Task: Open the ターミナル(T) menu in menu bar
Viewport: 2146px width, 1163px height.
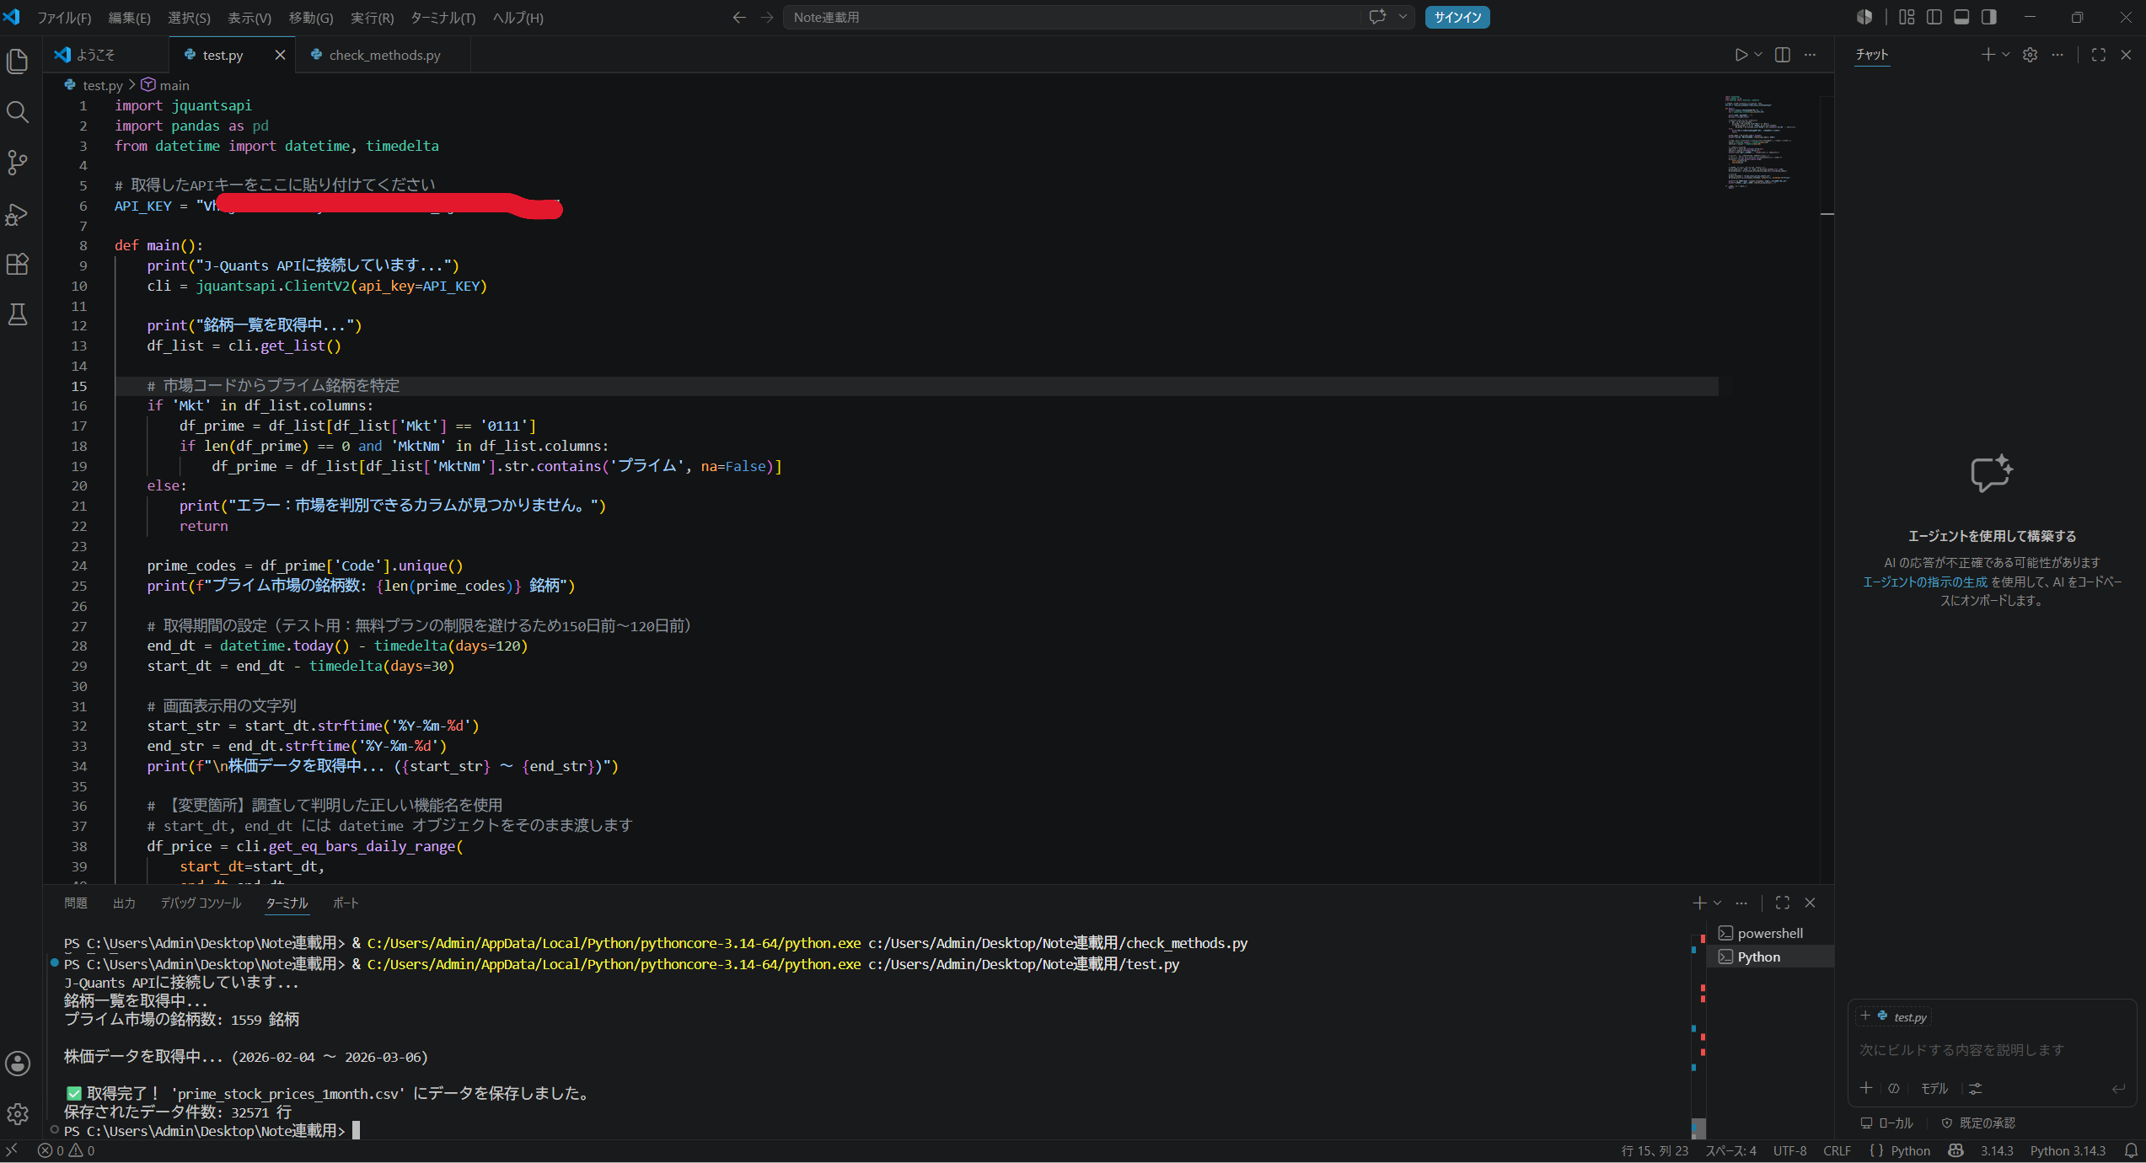Action: pos(443,18)
